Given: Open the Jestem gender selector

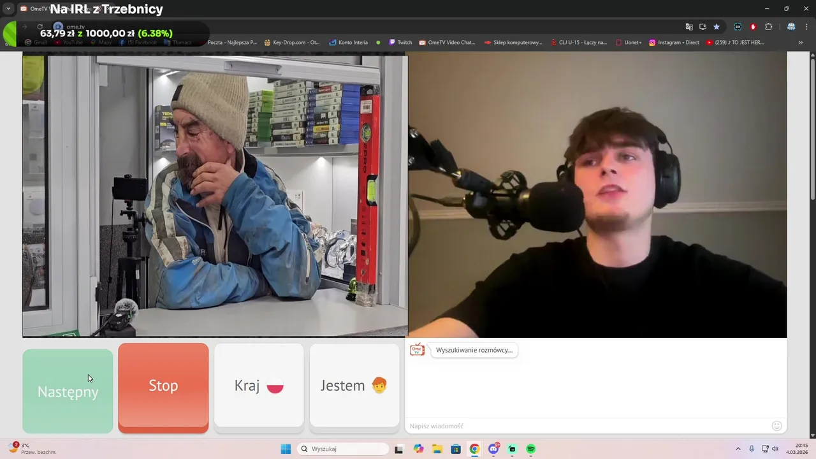Looking at the screenshot, I should point(354,385).
